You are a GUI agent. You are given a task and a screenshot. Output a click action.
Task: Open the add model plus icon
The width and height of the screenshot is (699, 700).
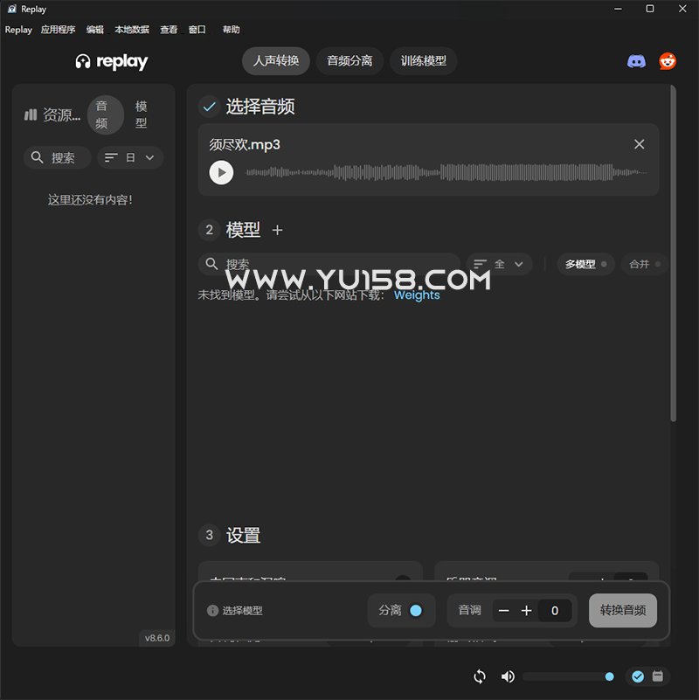coord(277,230)
